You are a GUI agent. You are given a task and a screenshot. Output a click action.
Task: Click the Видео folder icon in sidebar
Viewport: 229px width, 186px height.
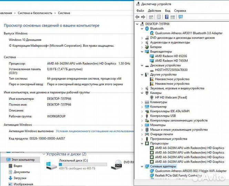point(10,166)
